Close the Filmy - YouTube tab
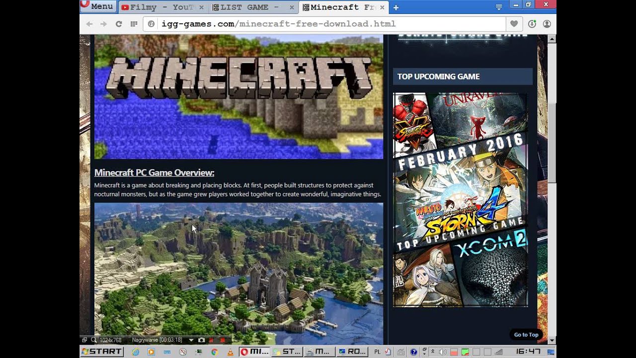The image size is (636, 358). click(201, 7)
